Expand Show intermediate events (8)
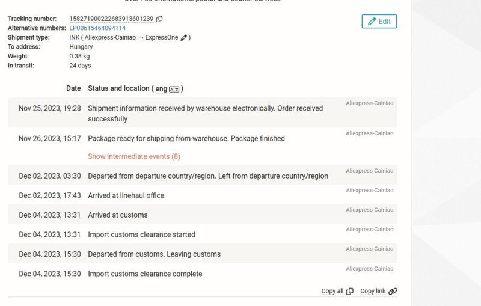481x306 pixels. tap(134, 156)
